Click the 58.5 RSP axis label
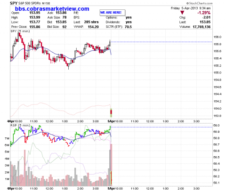Image resolution: width=226 pixels, height=191 pixels. point(217,157)
